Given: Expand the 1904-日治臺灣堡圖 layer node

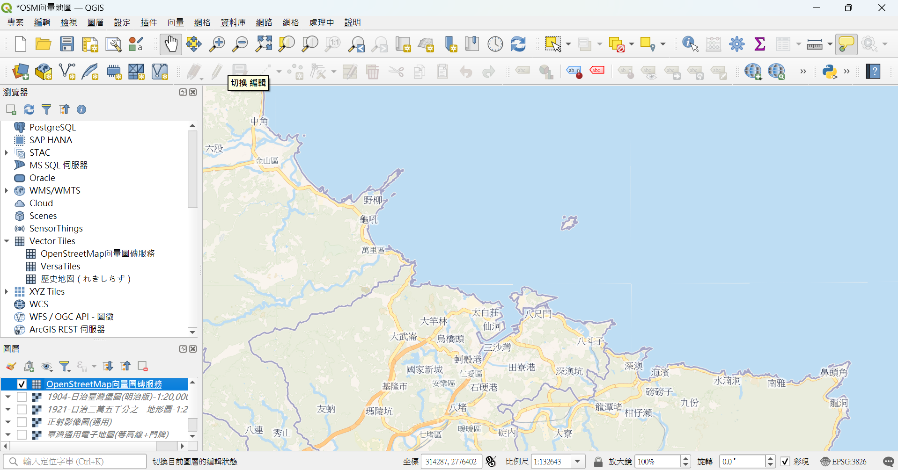Looking at the screenshot, I should point(8,397).
